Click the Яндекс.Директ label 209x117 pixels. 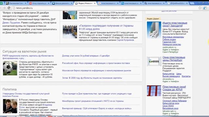[153, 19]
